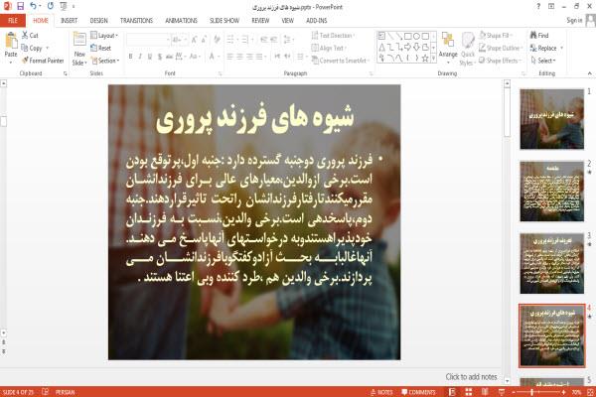
Task: Insert a New Slide
Action: [x=79, y=49]
